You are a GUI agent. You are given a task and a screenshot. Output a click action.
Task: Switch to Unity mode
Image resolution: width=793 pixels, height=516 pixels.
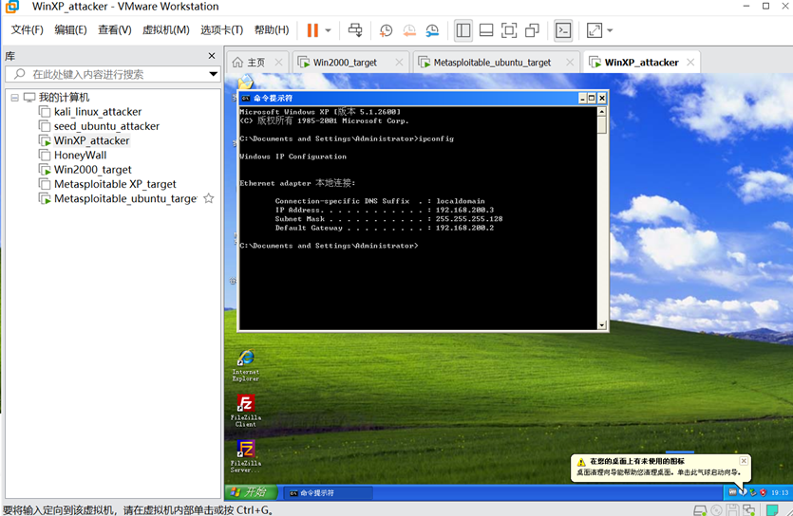pos(532,30)
